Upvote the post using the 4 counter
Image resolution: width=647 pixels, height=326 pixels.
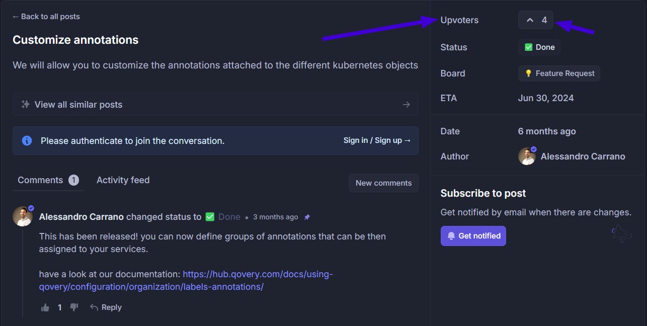coord(536,20)
